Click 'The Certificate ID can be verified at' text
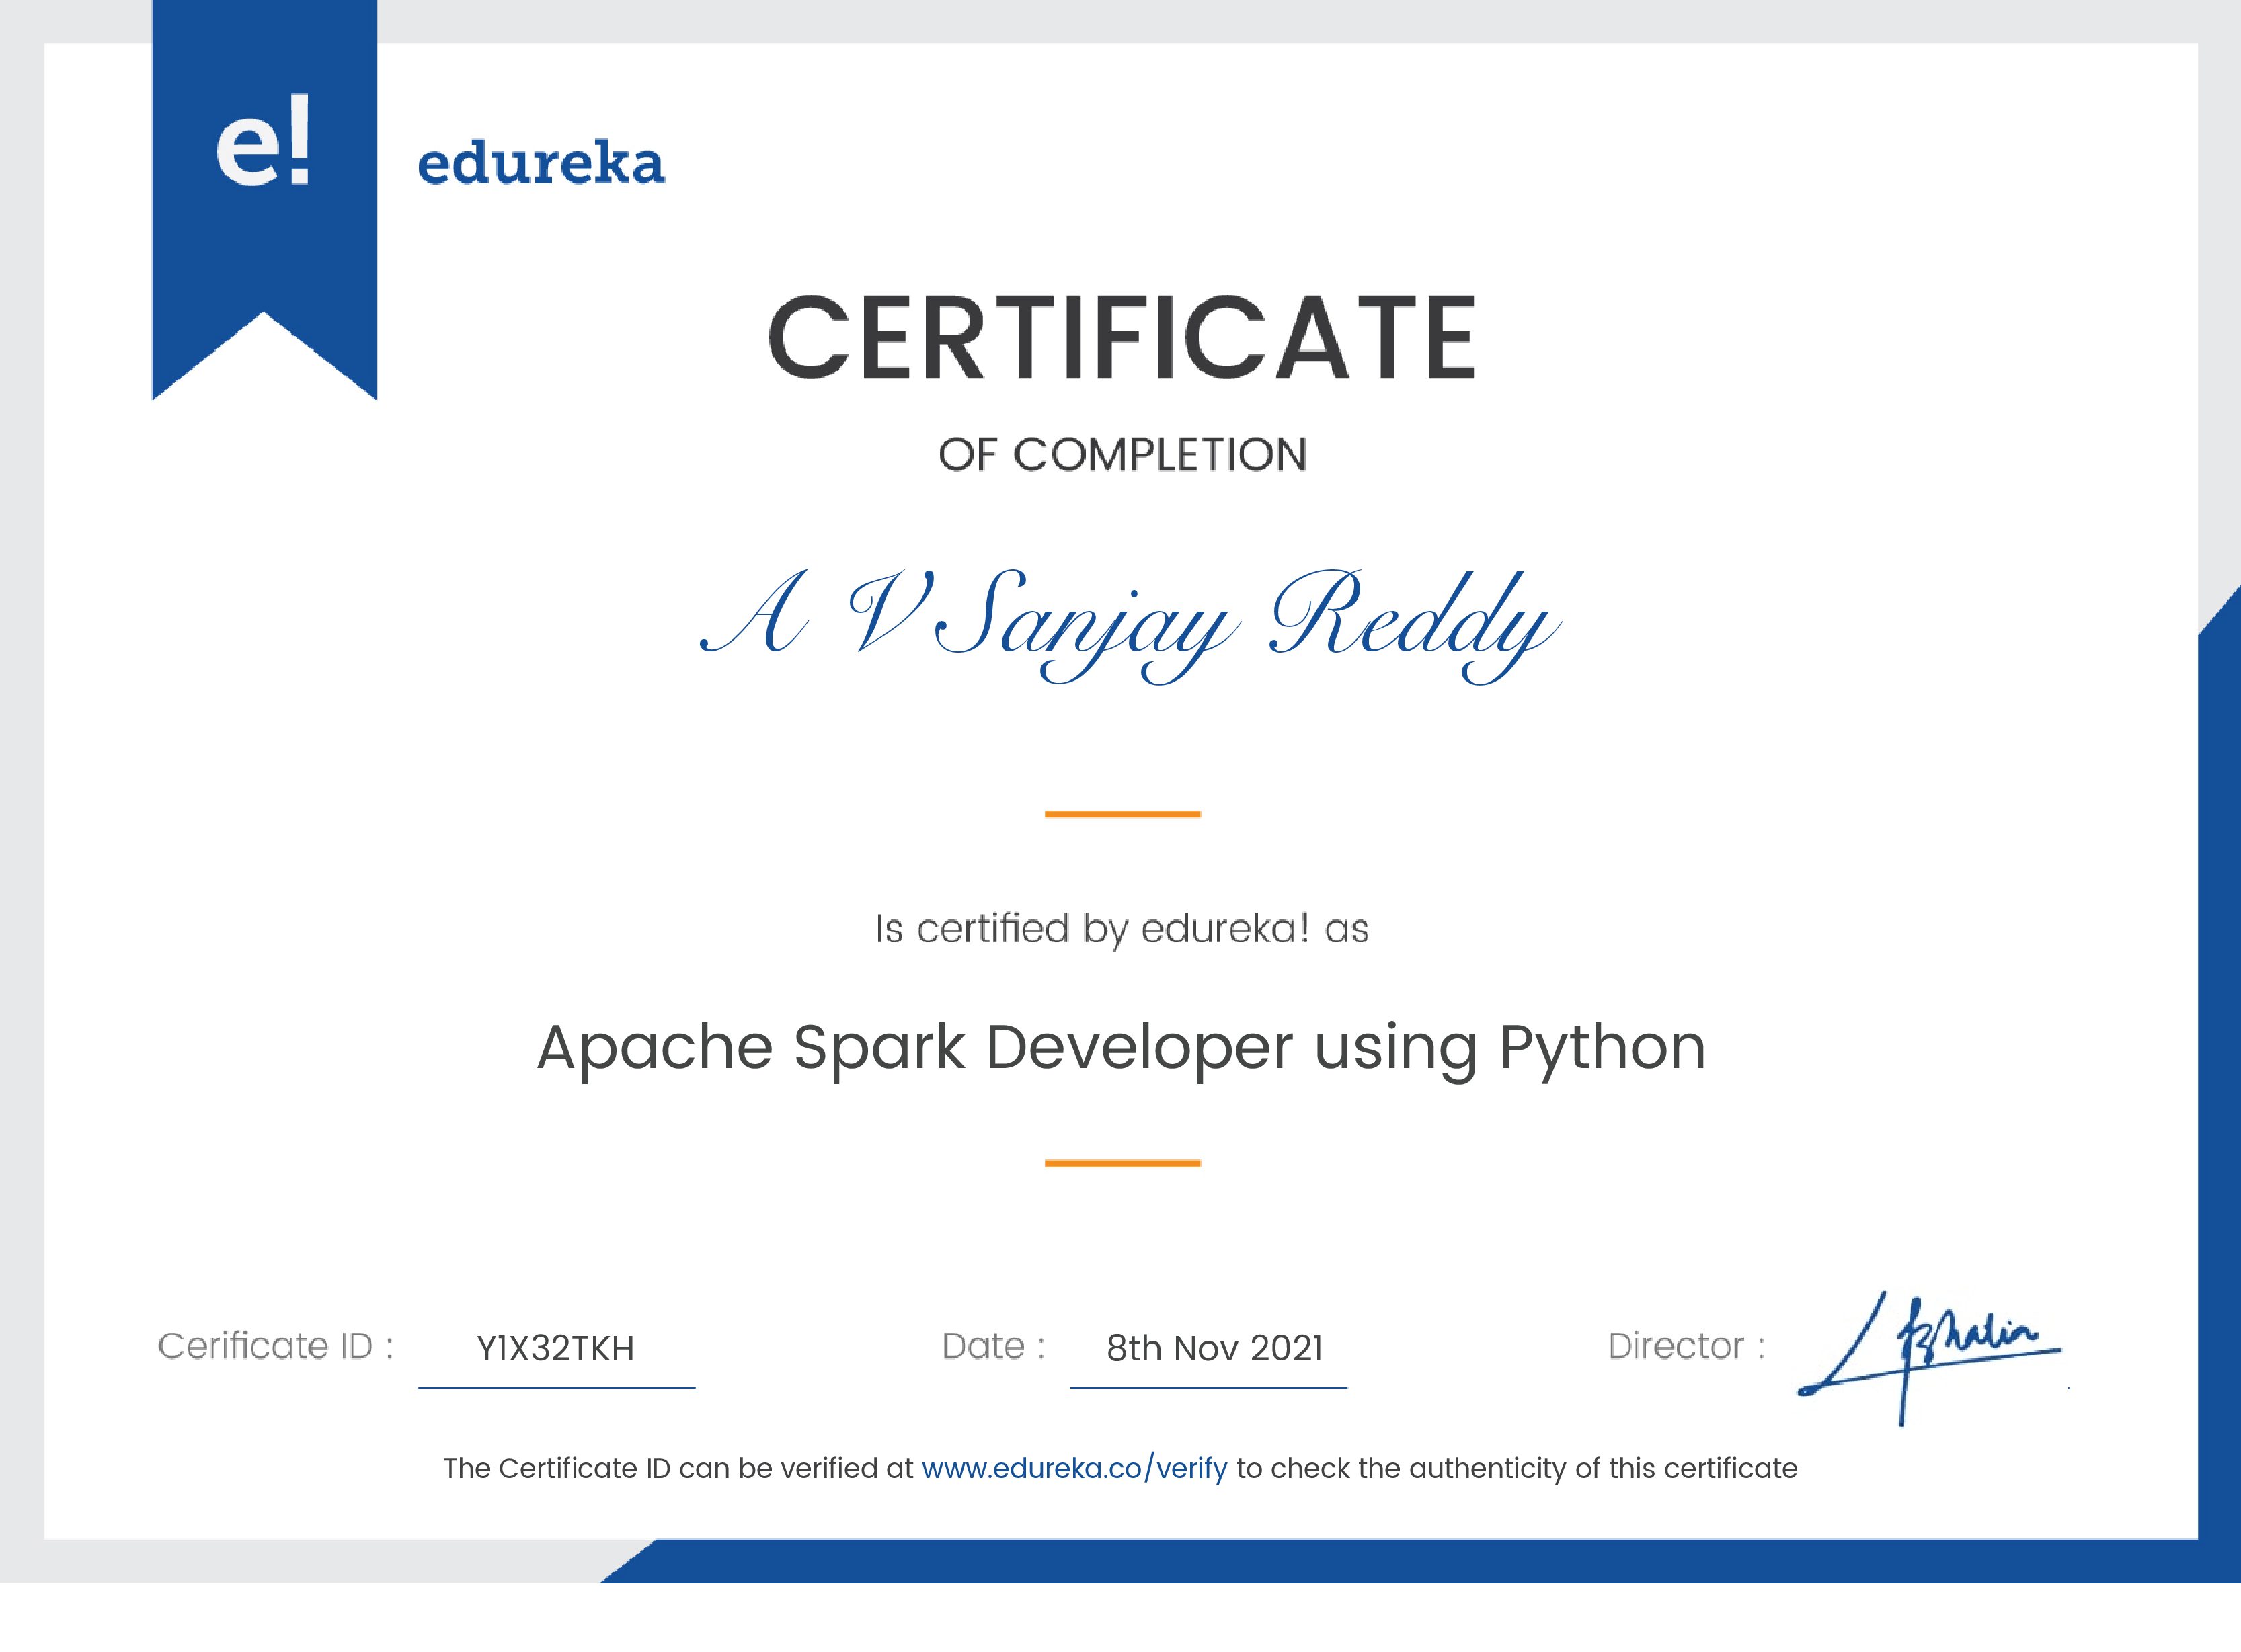The height and width of the screenshot is (1652, 2241). [678, 1468]
